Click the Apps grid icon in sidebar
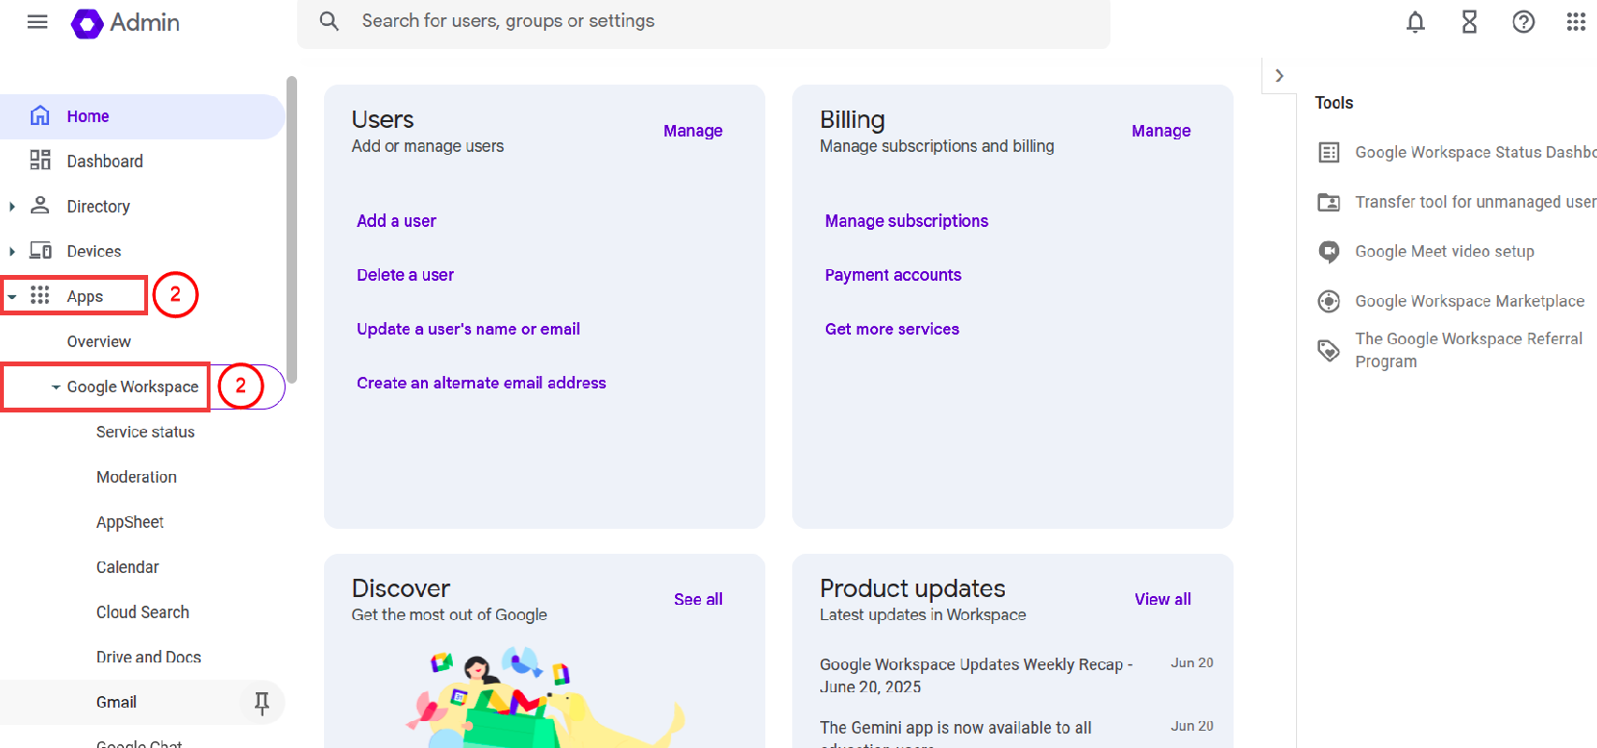1597x748 pixels. point(39,295)
